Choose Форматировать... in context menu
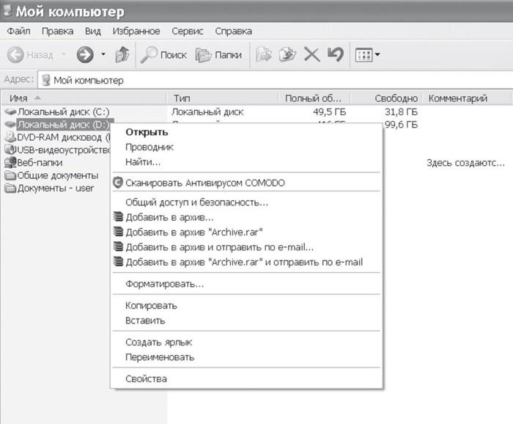The height and width of the screenshot is (424, 513). (164, 284)
